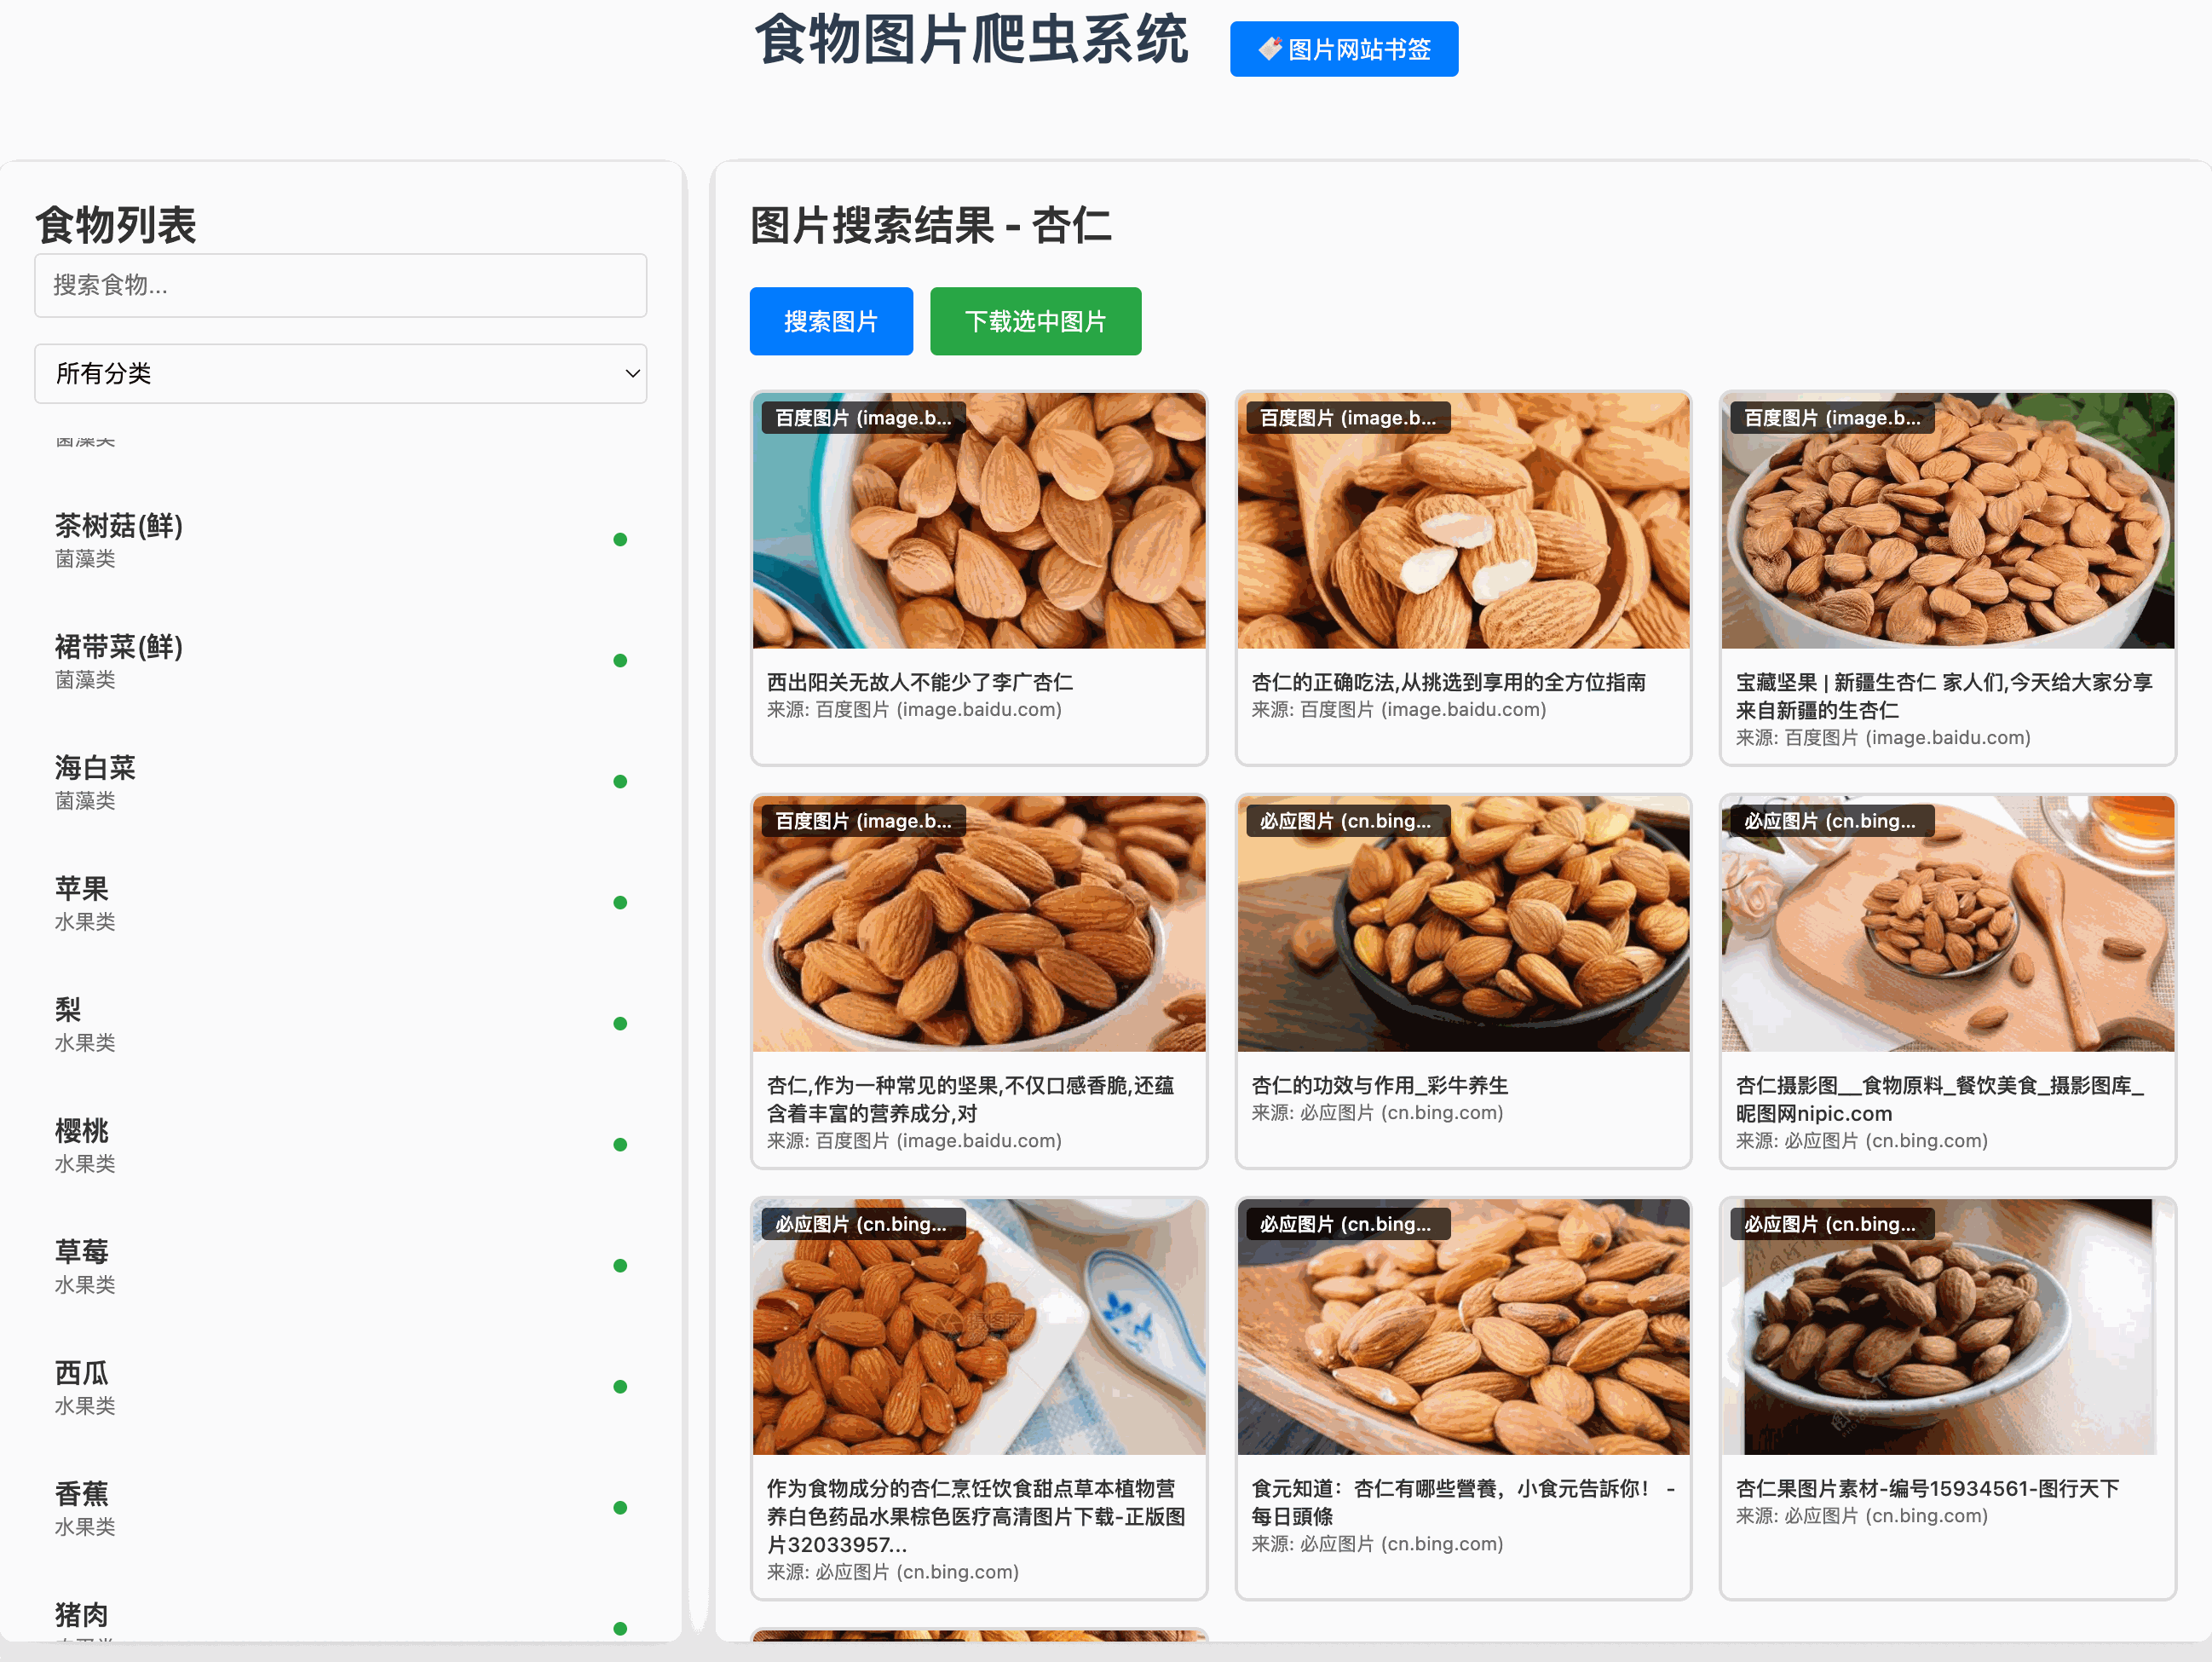Click the green status dot next to 香蕉
2212x1662 pixels.
point(620,1508)
